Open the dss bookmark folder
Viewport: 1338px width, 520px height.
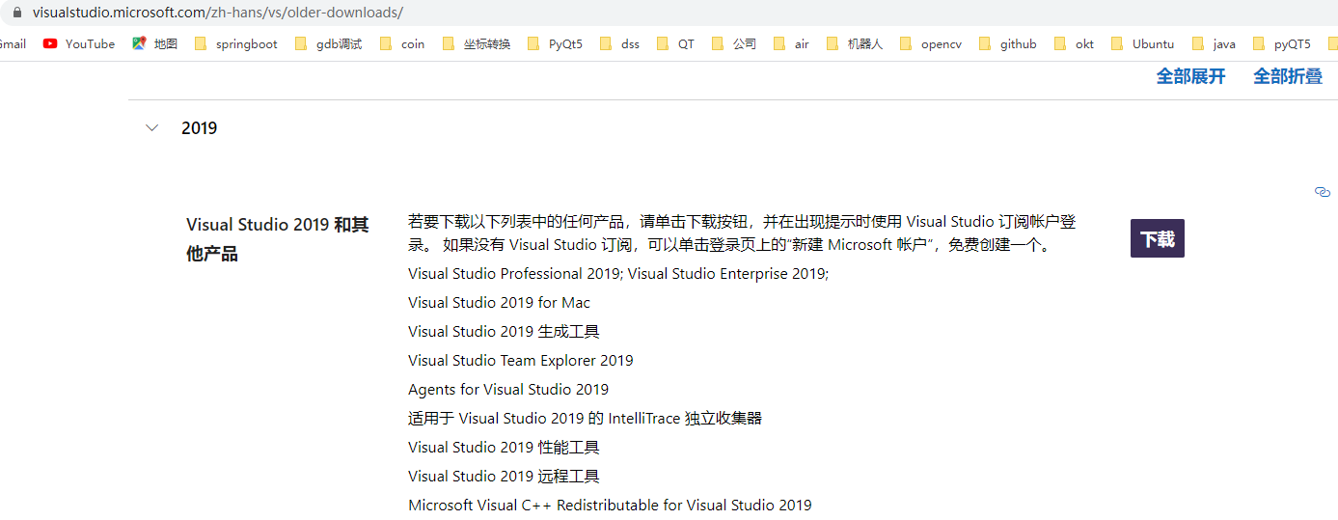coord(619,43)
